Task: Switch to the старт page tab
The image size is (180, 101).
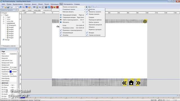Action: [23, 10]
